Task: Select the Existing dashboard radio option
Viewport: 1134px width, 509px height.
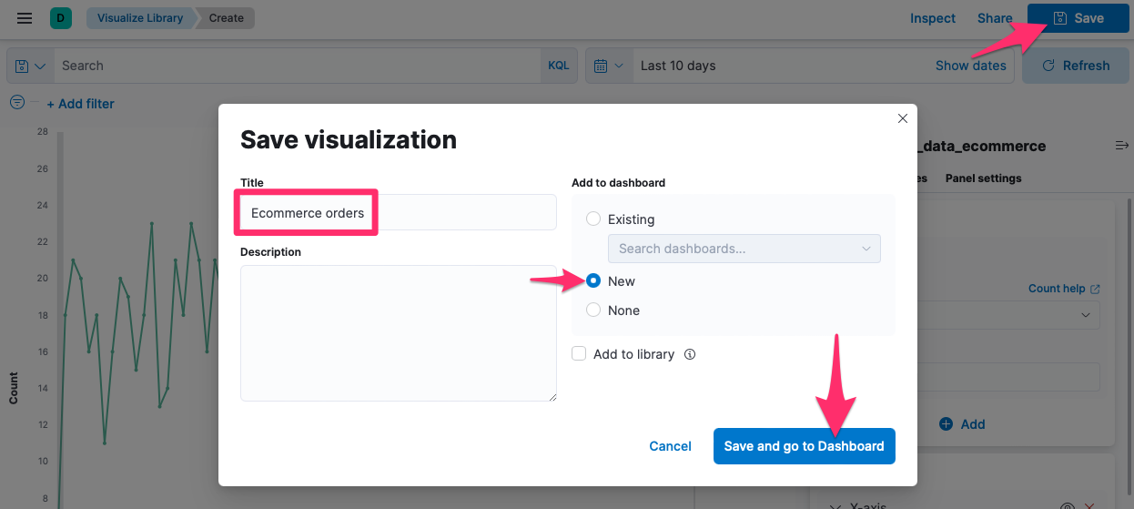Action: [x=593, y=219]
